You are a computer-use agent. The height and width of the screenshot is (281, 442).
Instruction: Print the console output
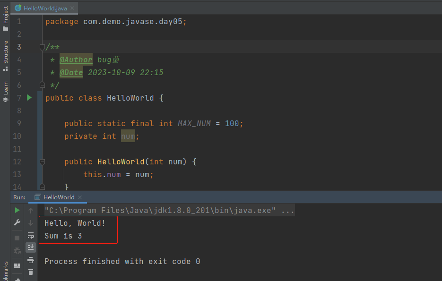(31, 259)
